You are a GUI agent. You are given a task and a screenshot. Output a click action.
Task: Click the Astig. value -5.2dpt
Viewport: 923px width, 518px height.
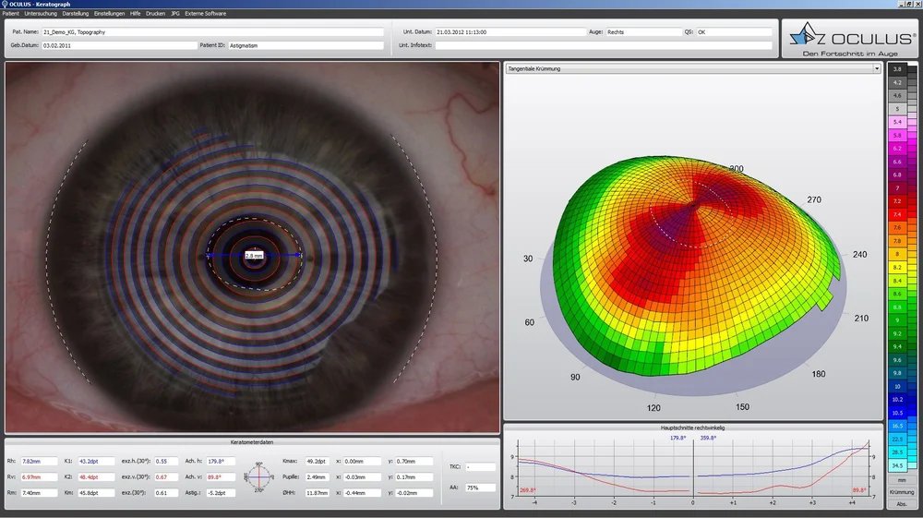(x=221, y=493)
